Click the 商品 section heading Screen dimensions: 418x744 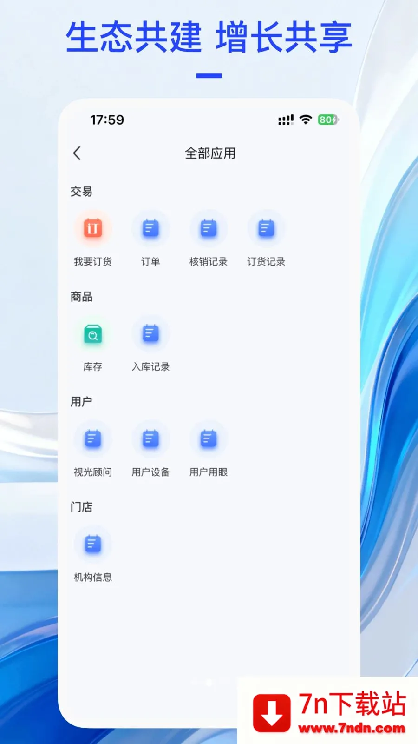pos(81,297)
